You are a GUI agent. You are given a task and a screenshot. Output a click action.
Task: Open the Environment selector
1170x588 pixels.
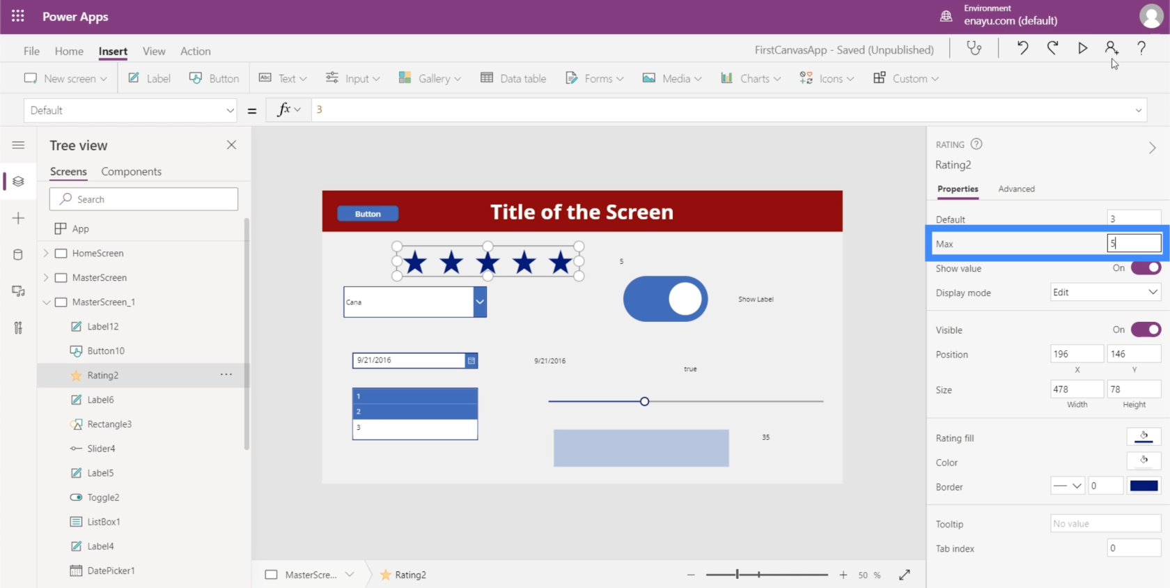[x=999, y=15]
